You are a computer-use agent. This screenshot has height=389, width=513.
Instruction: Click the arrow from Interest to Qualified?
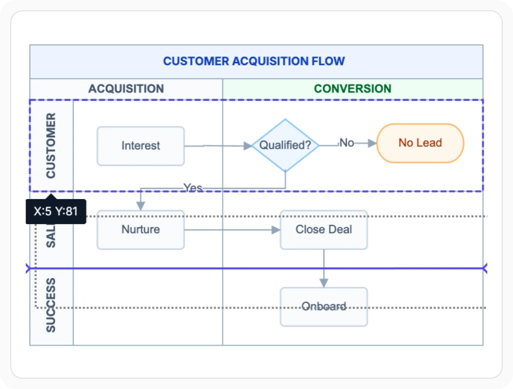point(218,146)
